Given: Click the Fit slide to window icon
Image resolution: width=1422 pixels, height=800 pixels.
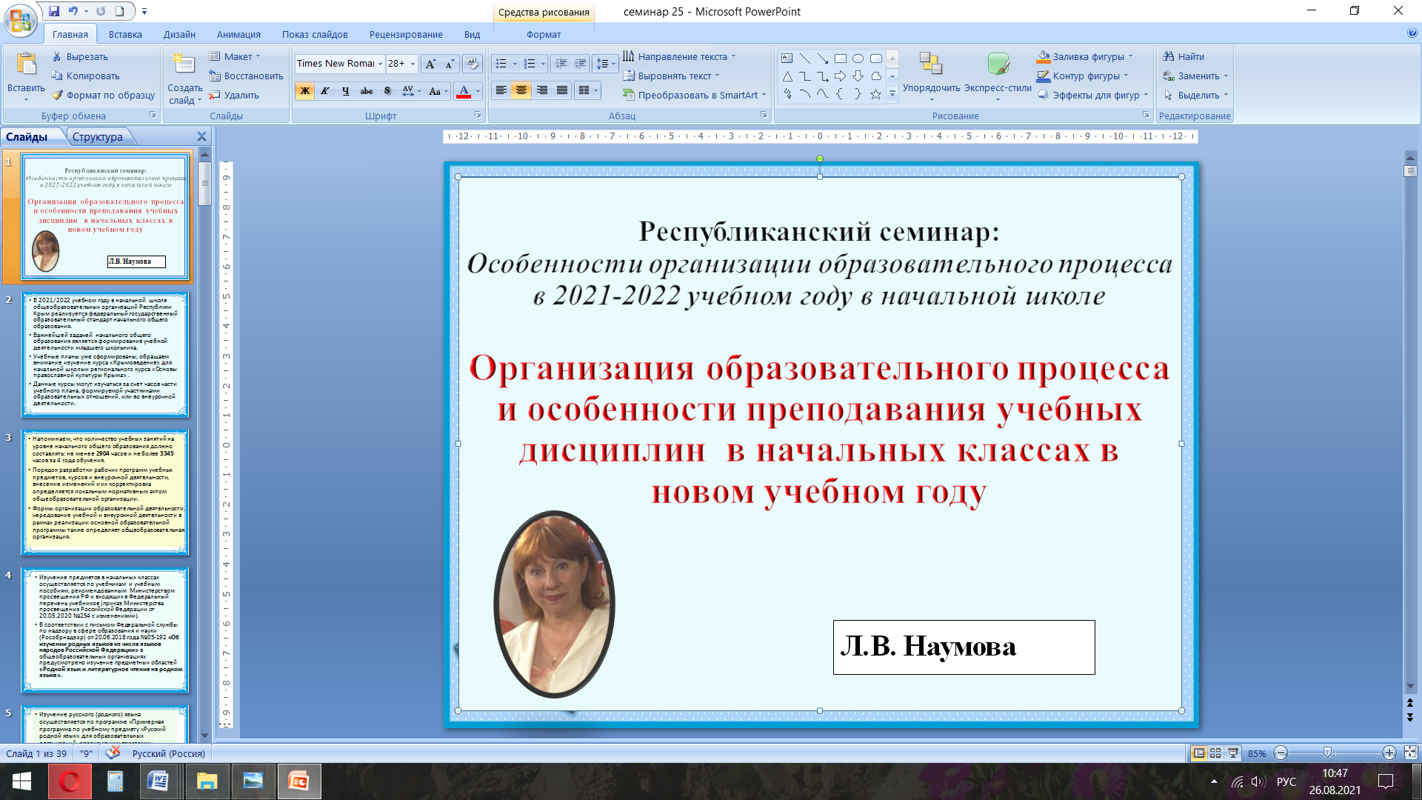Looking at the screenshot, I should (x=1410, y=753).
